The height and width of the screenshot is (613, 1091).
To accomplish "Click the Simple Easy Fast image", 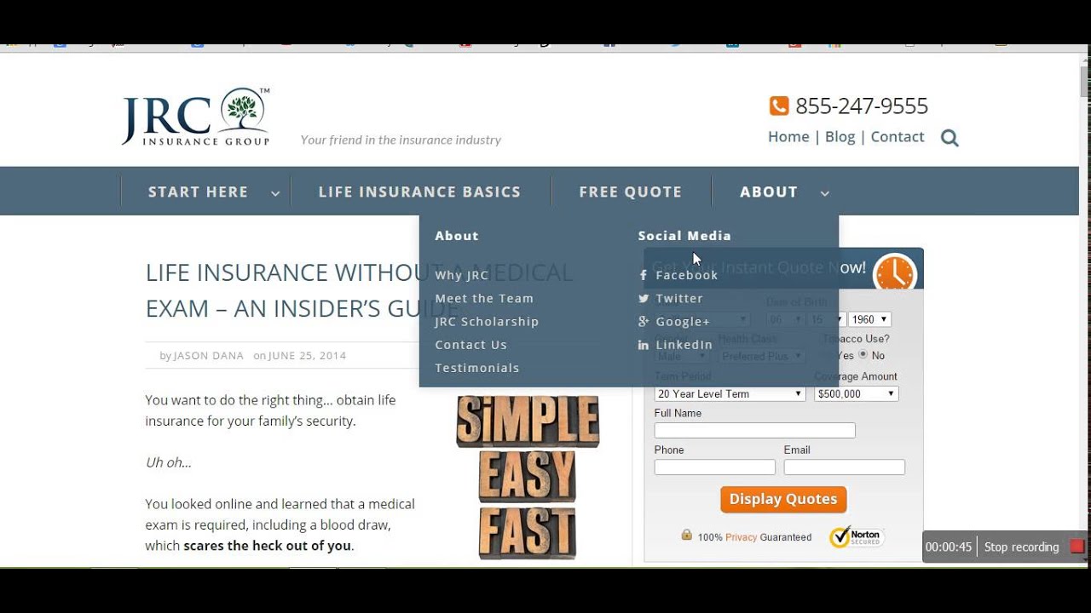I will tap(528, 477).
